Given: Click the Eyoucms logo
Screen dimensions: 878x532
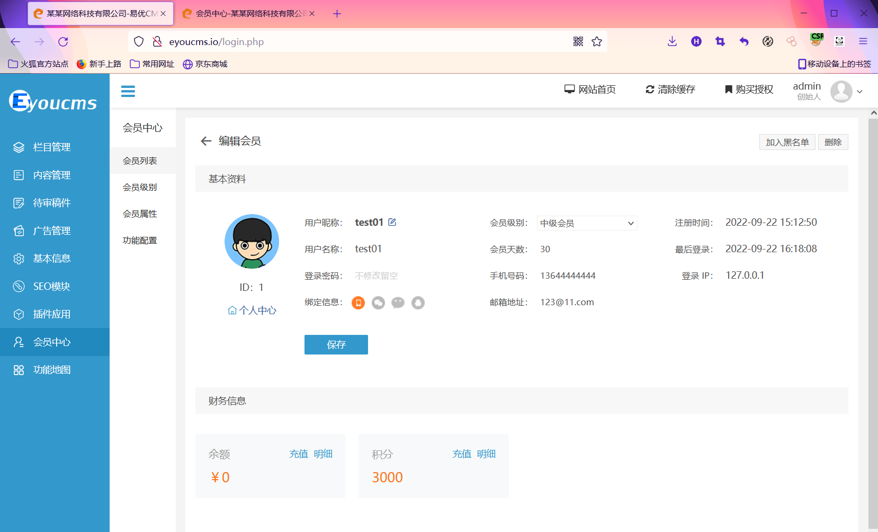Looking at the screenshot, I should 53,101.
